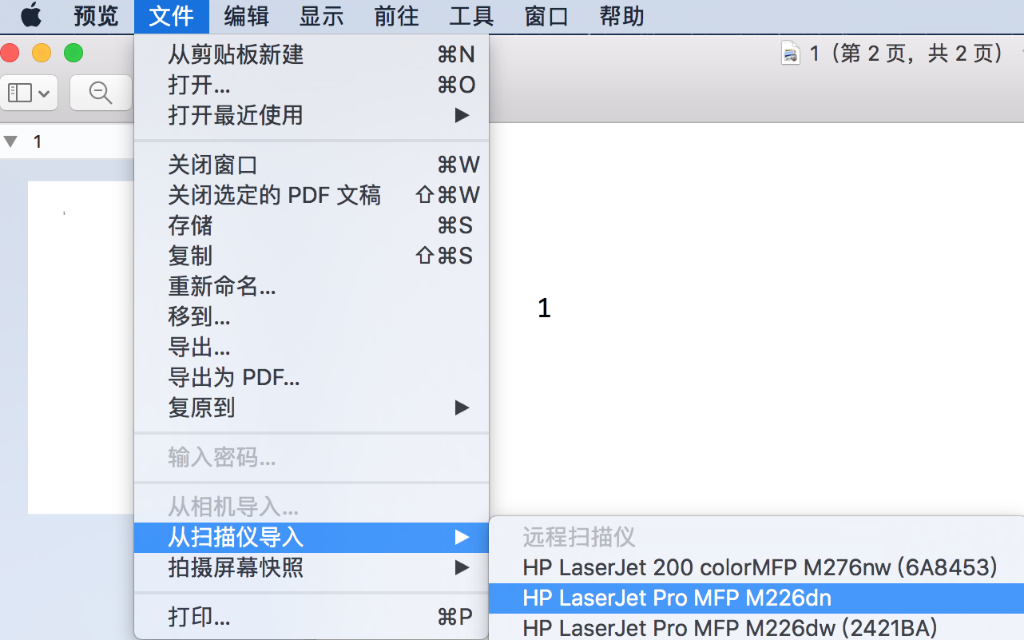Image resolution: width=1024 pixels, height=640 pixels.
Task: Expand the 复原到 submenu
Action: pos(312,407)
